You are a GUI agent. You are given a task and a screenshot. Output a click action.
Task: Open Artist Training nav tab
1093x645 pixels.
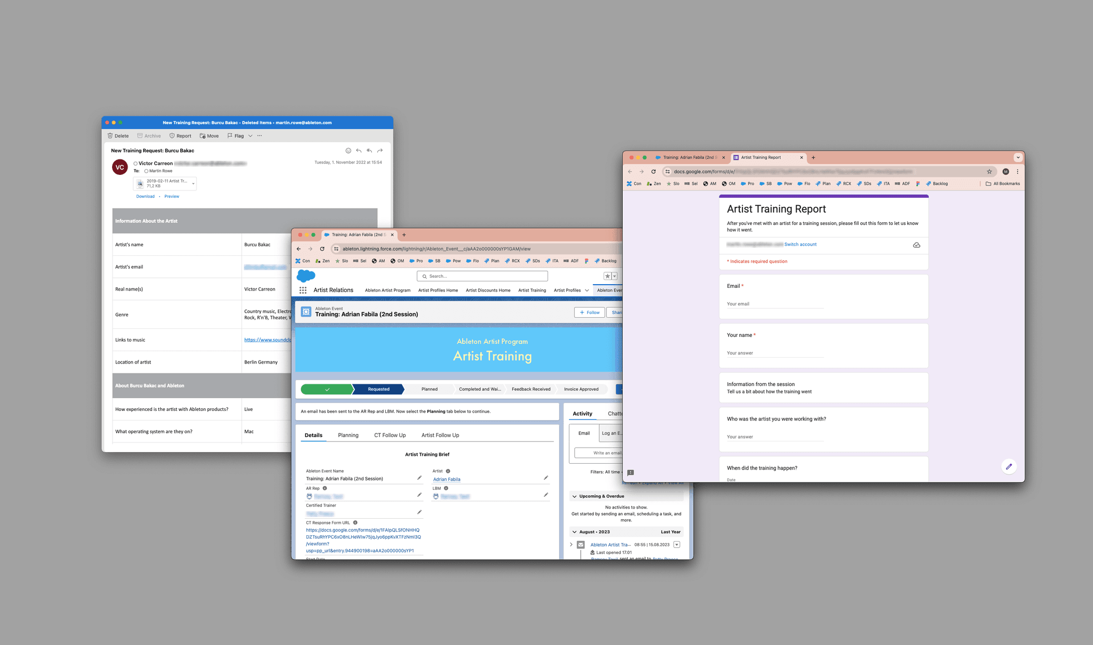pyautogui.click(x=532, y=291)
